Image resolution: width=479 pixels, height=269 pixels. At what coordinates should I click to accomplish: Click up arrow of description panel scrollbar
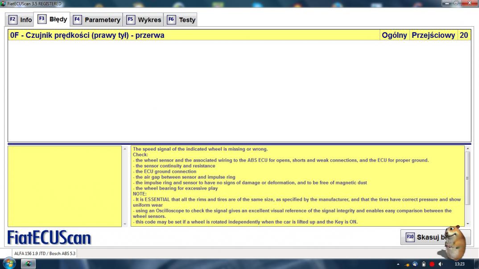coord(467,149)
